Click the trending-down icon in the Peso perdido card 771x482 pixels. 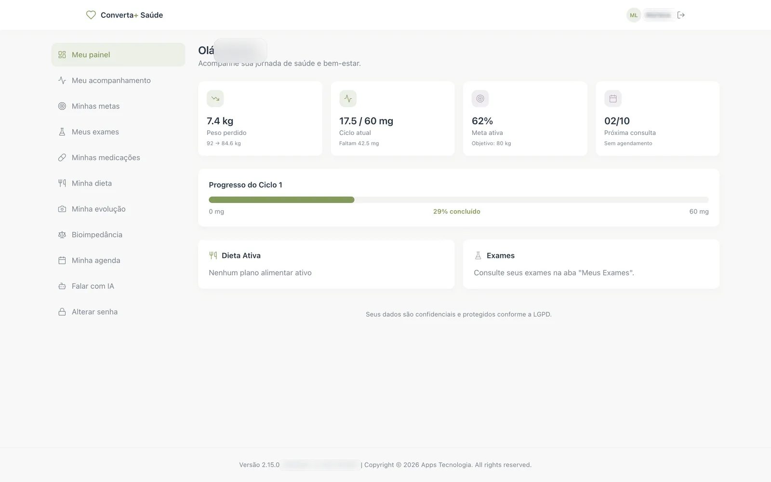[215, 98]
